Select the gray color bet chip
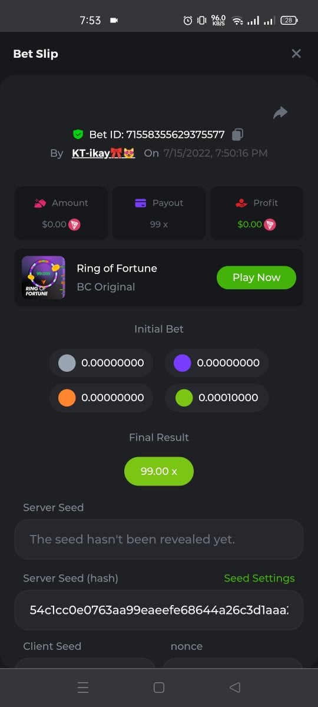The width and height of the screenshot is (318, 707). 101,363
